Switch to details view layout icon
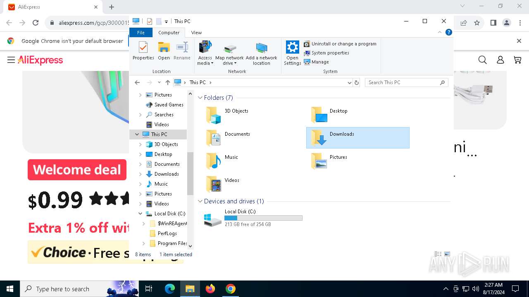The image size is (529, 297). [x=438, y=254]
